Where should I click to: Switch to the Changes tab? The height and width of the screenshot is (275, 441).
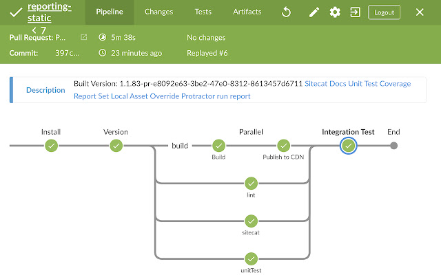(158, 12)
